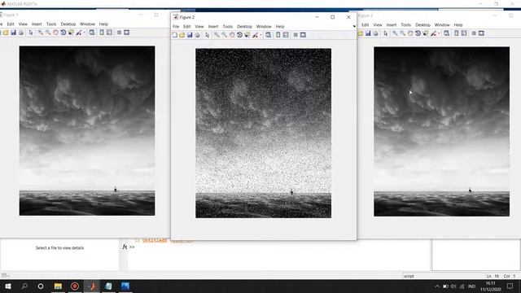
Task: Activate the Pan hand tool in Figure 1
Action: click(x=55, y=33)
